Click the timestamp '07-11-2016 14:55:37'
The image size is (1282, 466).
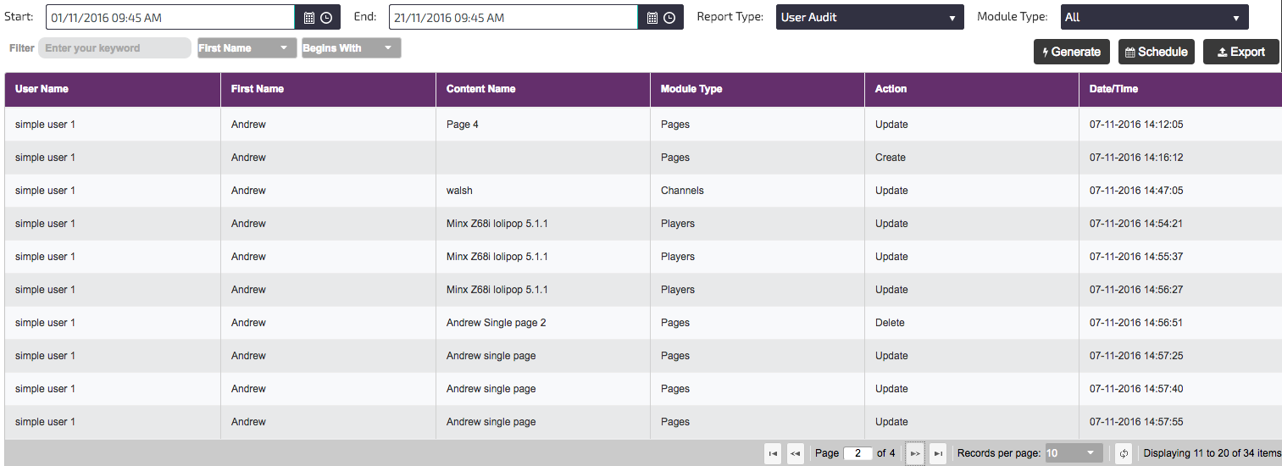pos(1136,257)
